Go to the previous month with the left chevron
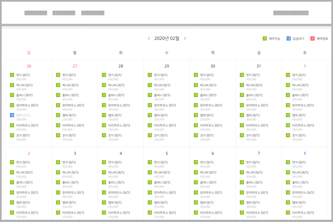Image resolution: width=333 pixels, height=222 pixels. pyautogui.click(x=149, y=38)
